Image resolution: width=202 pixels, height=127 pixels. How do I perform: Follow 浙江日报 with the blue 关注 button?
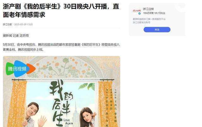(157, 30)
